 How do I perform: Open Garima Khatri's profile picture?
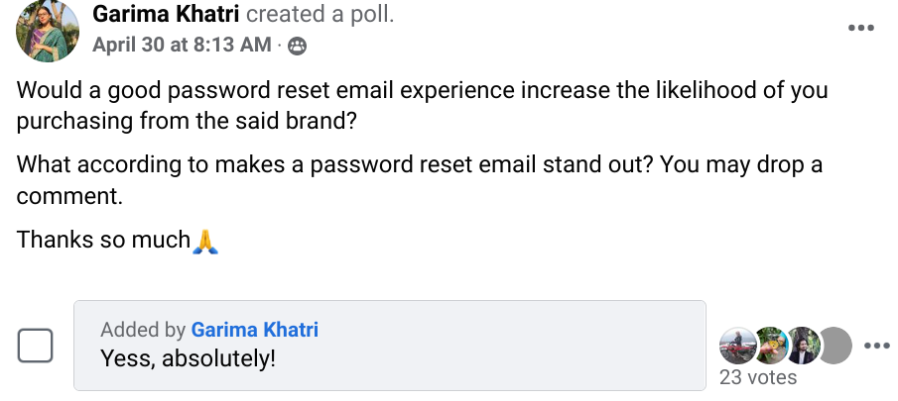tap(47, 31)
